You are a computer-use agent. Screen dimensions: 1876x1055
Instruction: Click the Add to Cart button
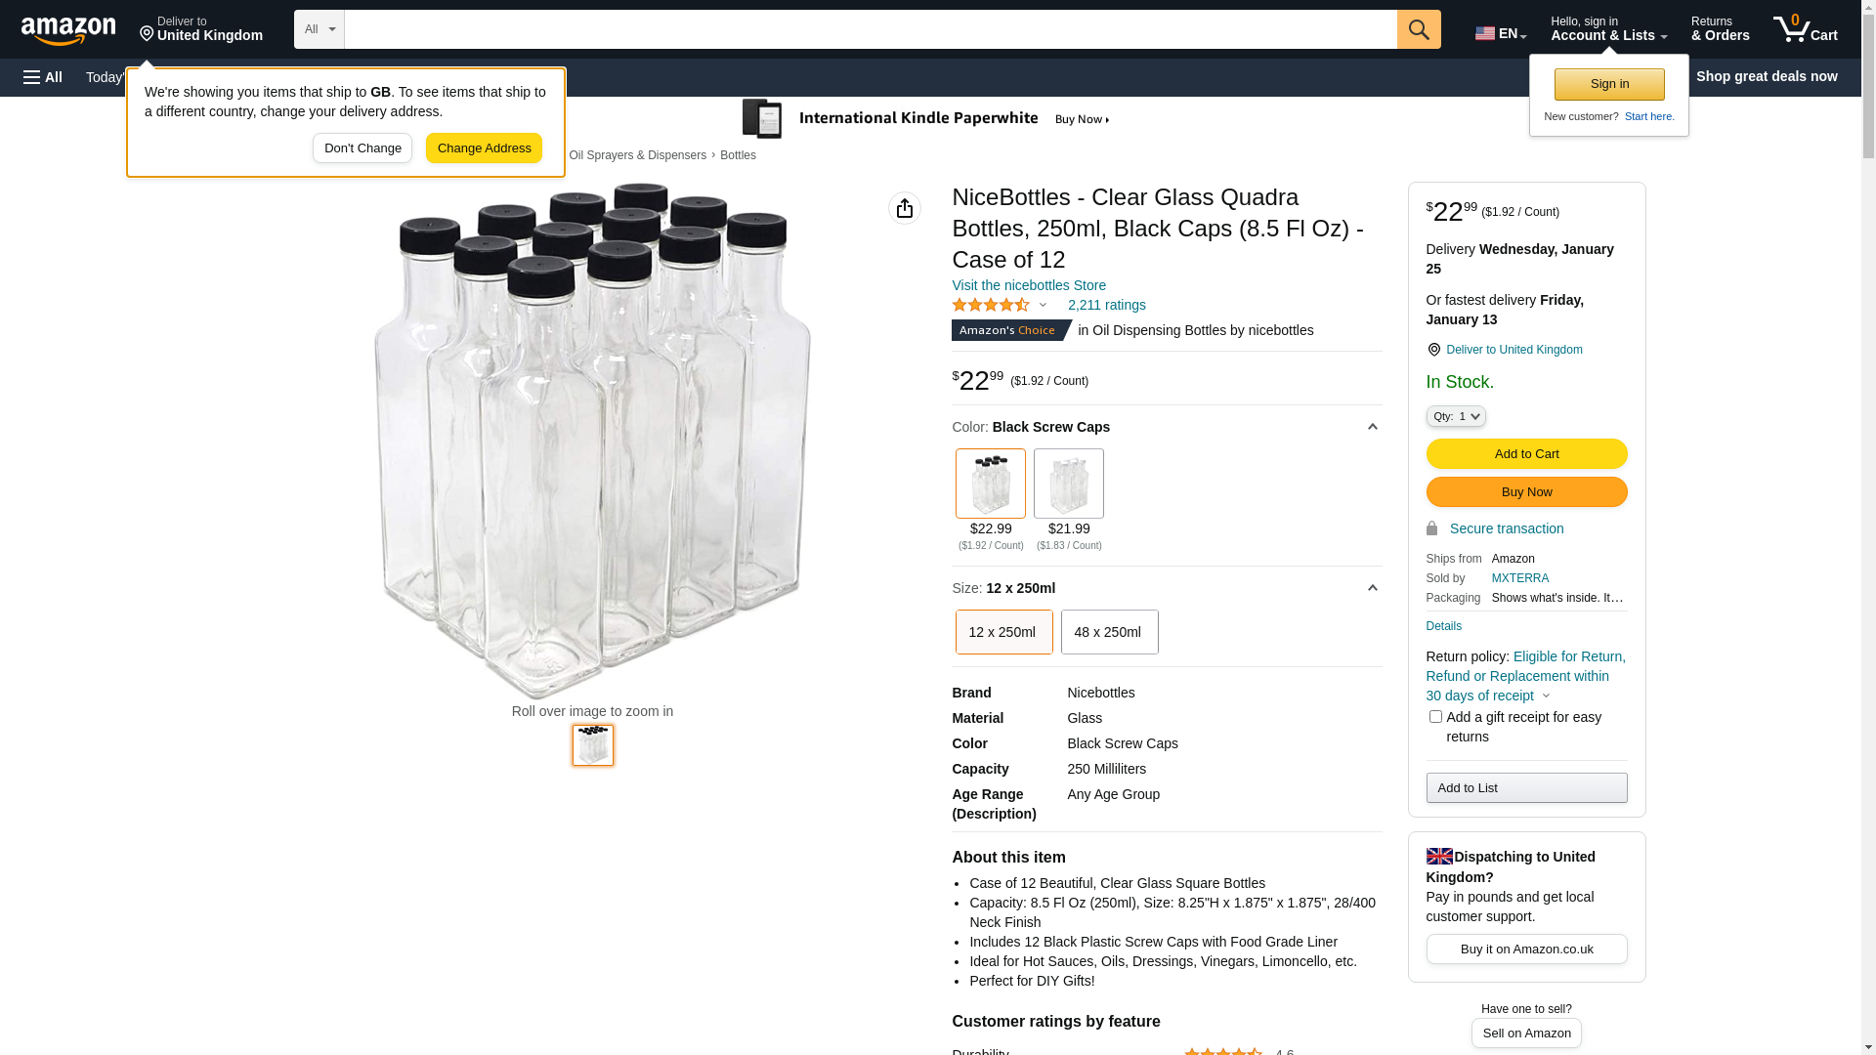1525,454
